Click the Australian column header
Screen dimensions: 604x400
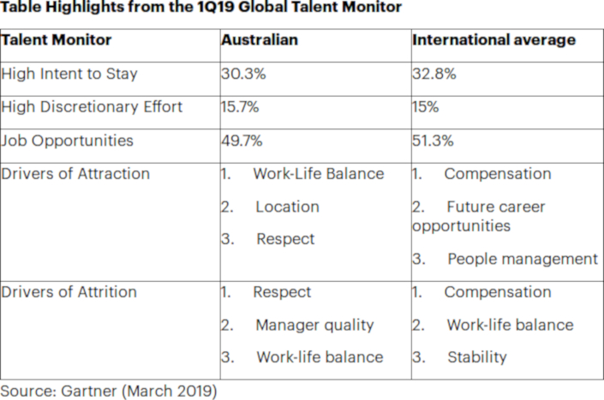260,40
